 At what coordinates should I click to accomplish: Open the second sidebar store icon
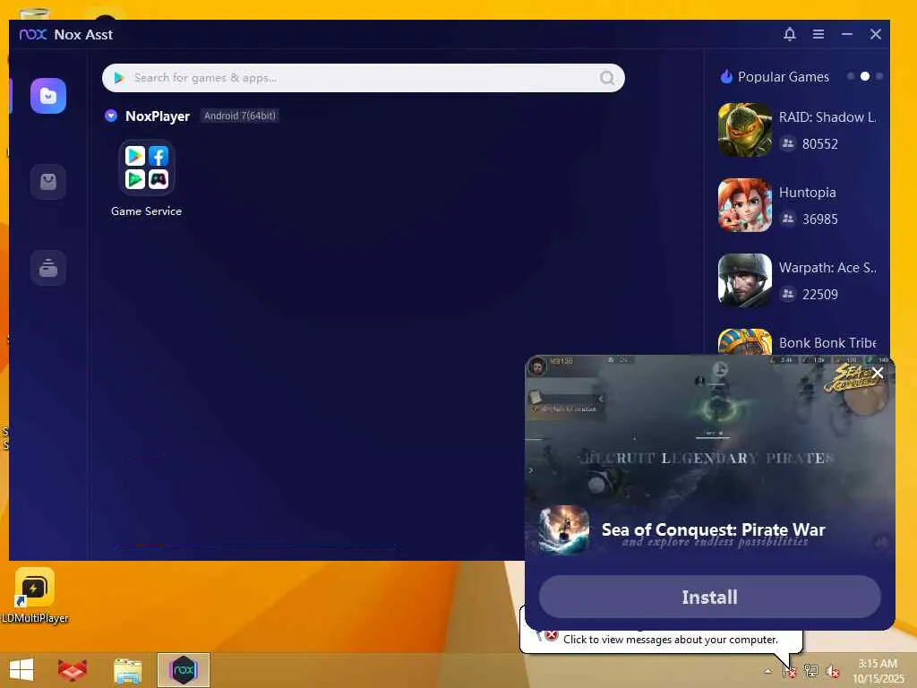coord(48,181)
